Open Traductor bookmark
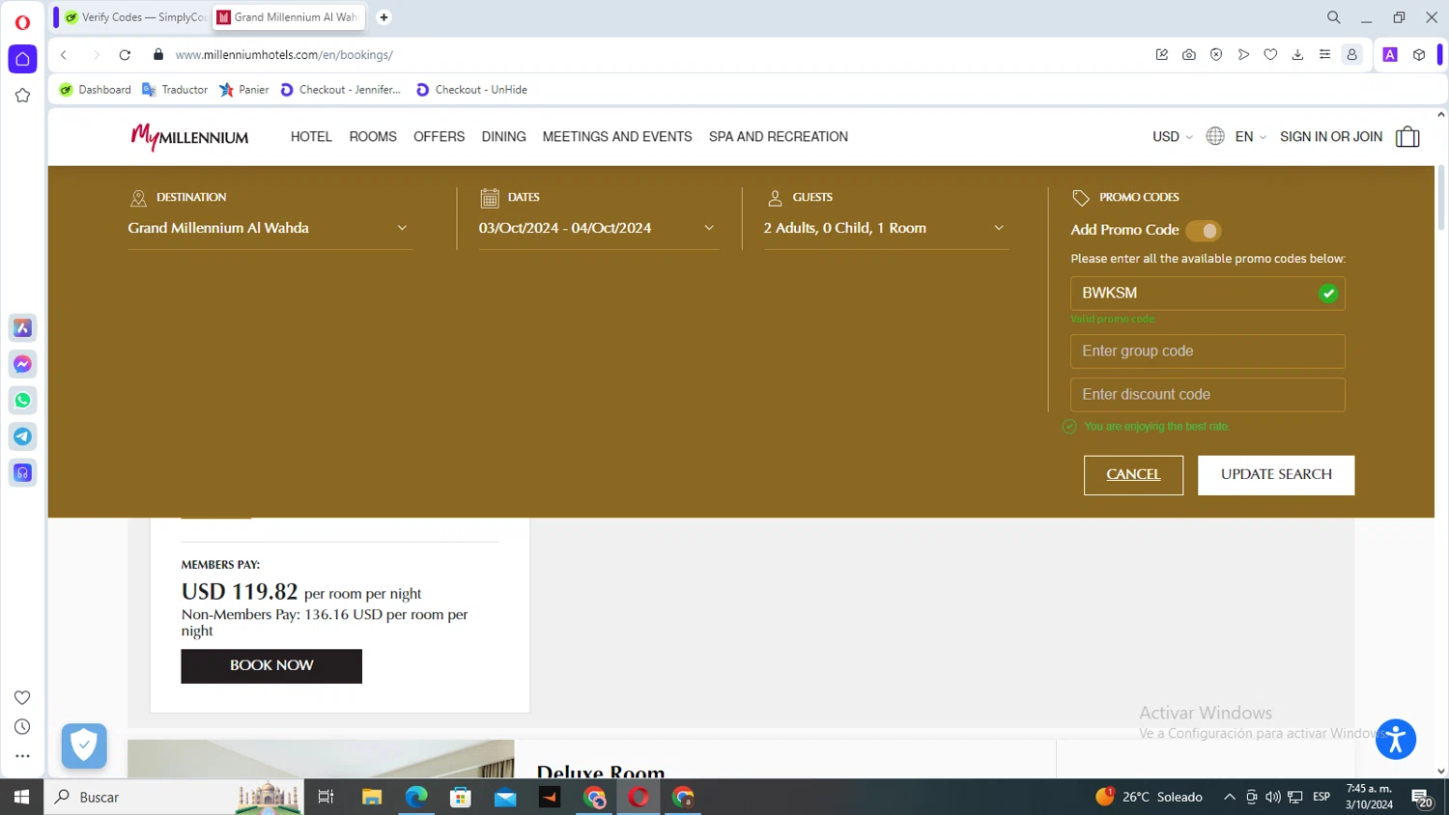This screenshot has width=1449, height=815. point(175,90)
